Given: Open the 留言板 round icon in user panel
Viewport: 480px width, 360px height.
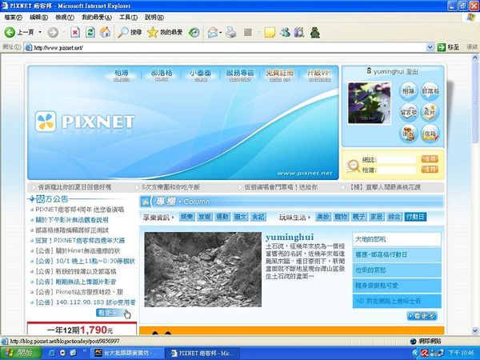Looking at the screenshot, I should click(x=408, y=112).
